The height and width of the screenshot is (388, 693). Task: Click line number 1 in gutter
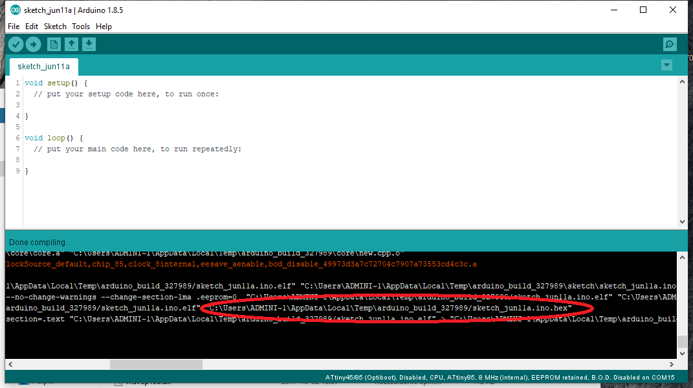(17, 83)
